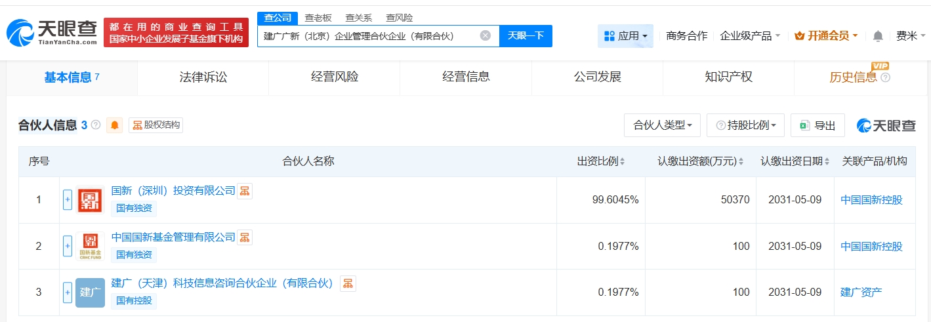Expand row 2 with the plus button
931x322 pixels.
68,246
